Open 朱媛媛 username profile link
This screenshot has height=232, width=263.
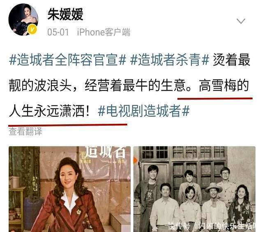[x=65, y=15]
